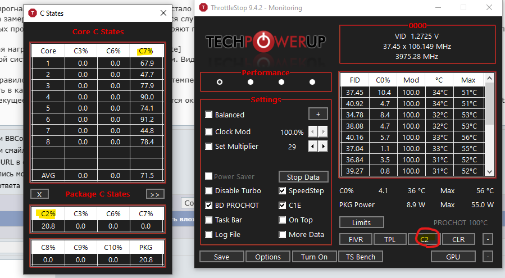Toggle the Disable Turbo checkbox
Screen dimensions: 505x278
tap(209, 191)
